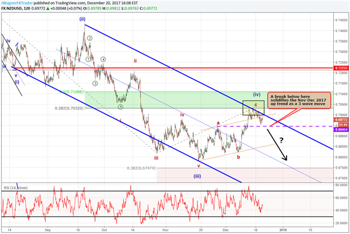
Task: Click 0.74500 on the price axis
Action: click(341, 20)
